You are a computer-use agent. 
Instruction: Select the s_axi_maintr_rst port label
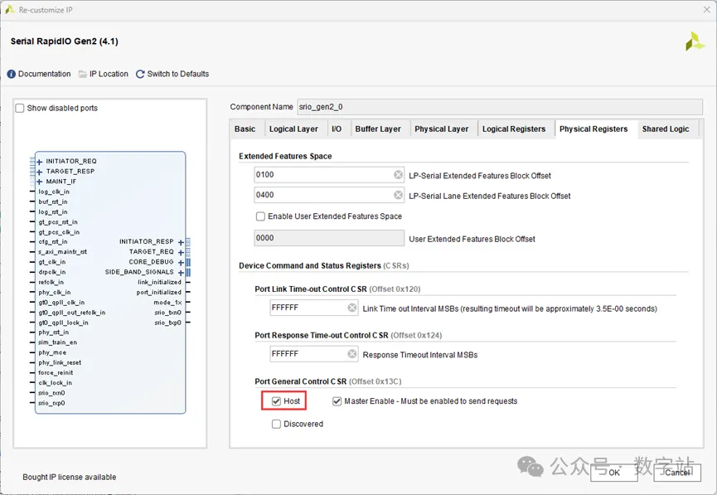coord(63,252)
